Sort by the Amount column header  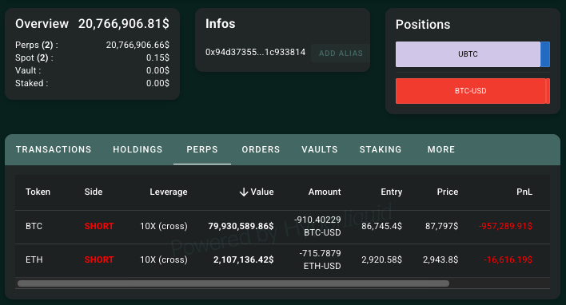[x=325, y=192]
